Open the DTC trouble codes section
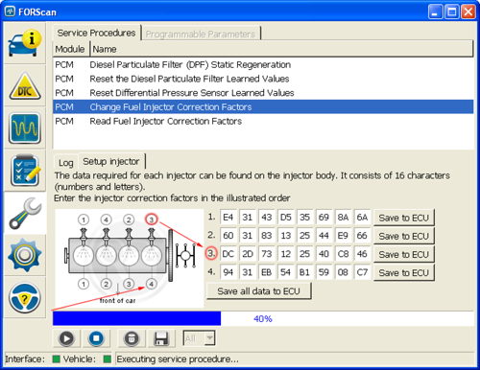 (x=25, y=85)
